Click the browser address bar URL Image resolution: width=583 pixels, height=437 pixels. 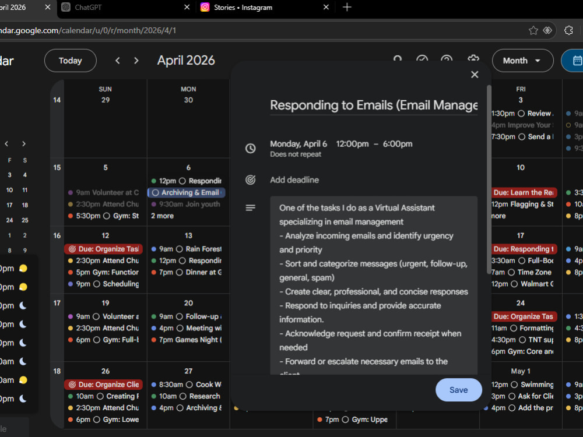click(x=88, y=30)
